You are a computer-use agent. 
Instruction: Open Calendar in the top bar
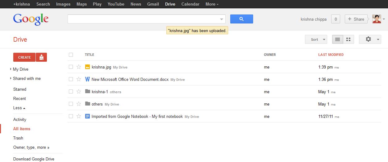(190, 4)
